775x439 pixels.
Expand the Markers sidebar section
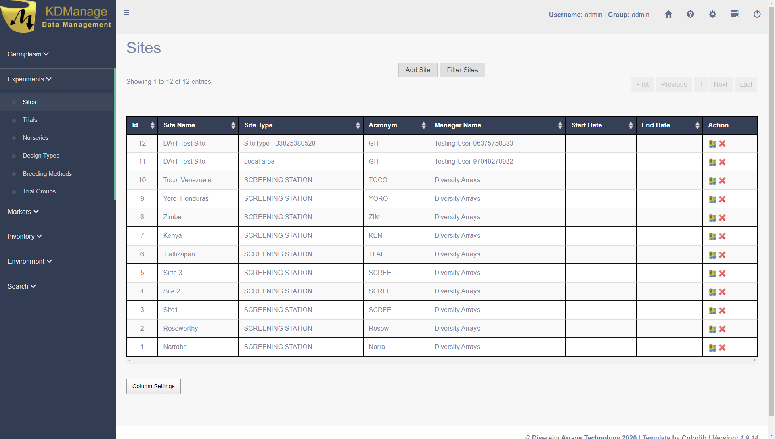[x=23, y=212]
